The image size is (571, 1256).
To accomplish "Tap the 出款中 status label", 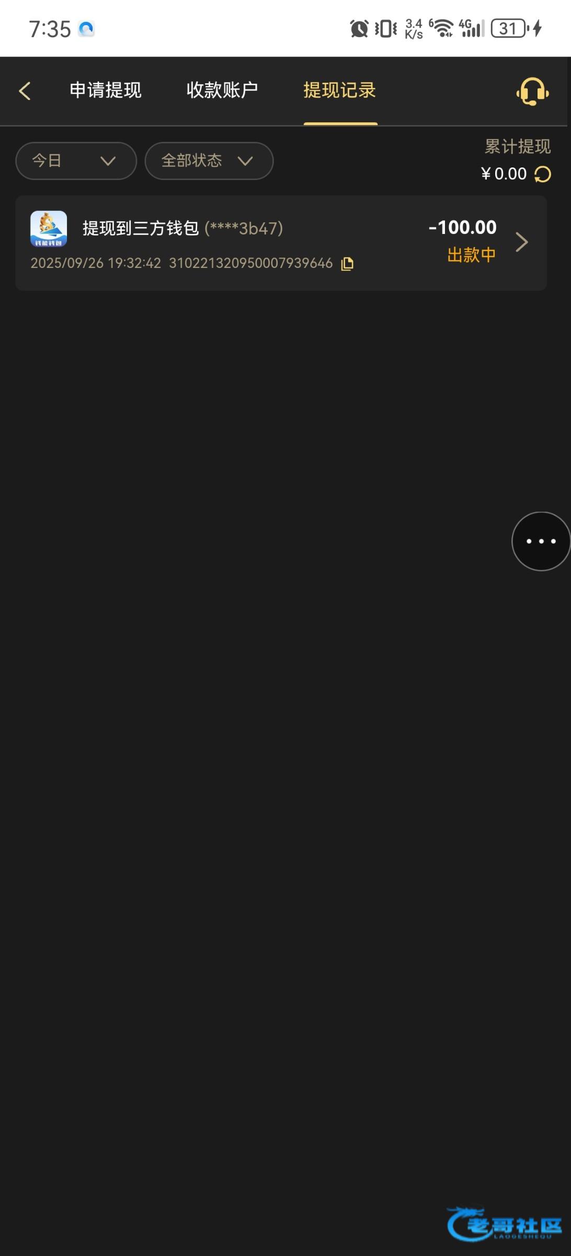I will [472, 255].
